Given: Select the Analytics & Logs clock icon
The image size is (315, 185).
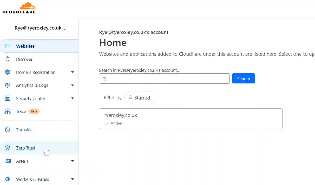Looking at the screenshot, I should click(7, 85).
